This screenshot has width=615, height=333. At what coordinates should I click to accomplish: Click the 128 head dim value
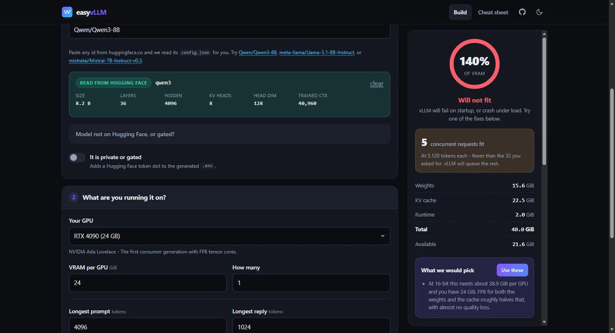click(x=258, y=103)
